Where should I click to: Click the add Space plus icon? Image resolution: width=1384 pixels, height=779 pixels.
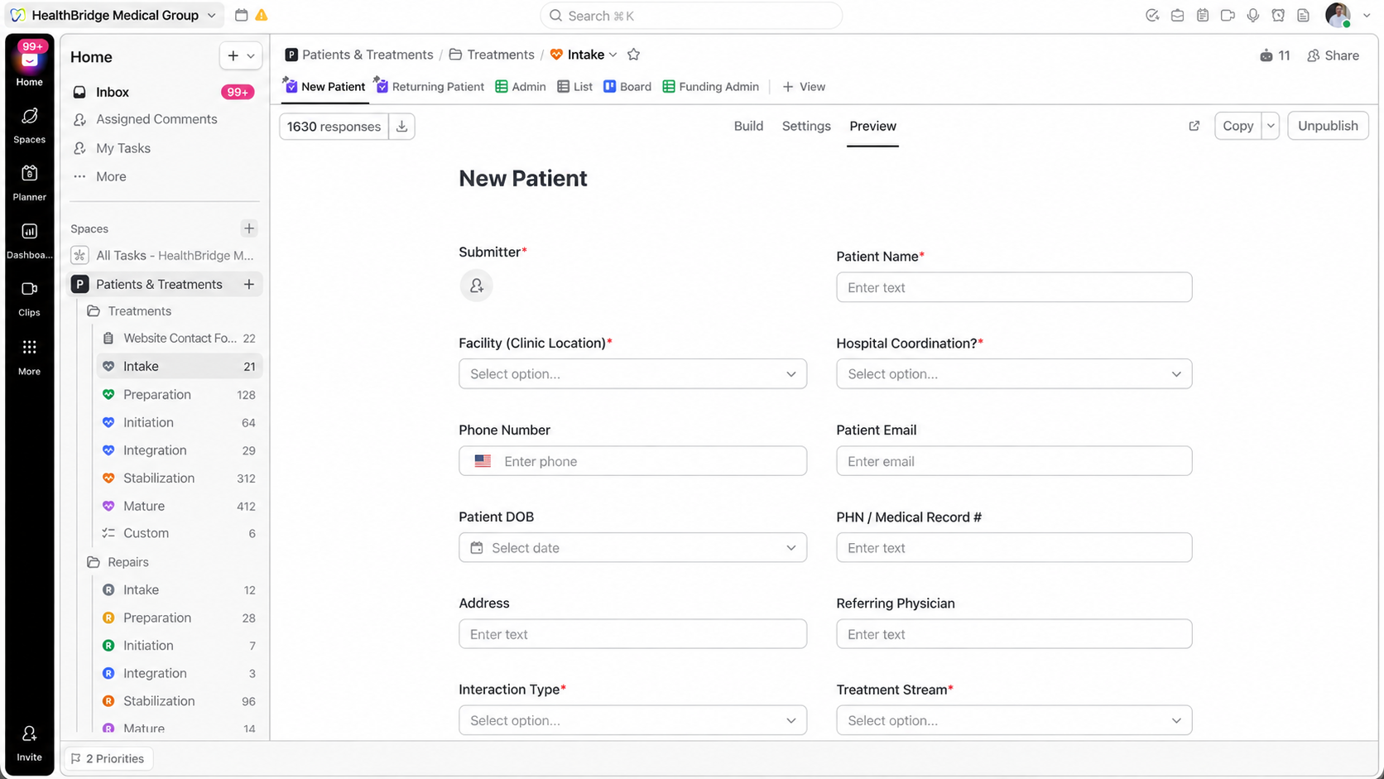point(249,228)
